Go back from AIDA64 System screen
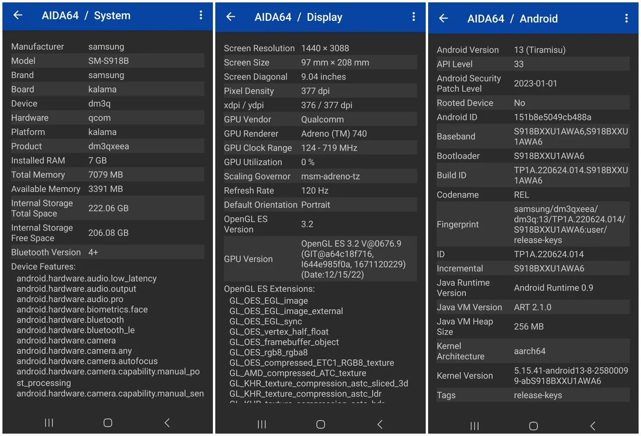 (x=17, y=16)
